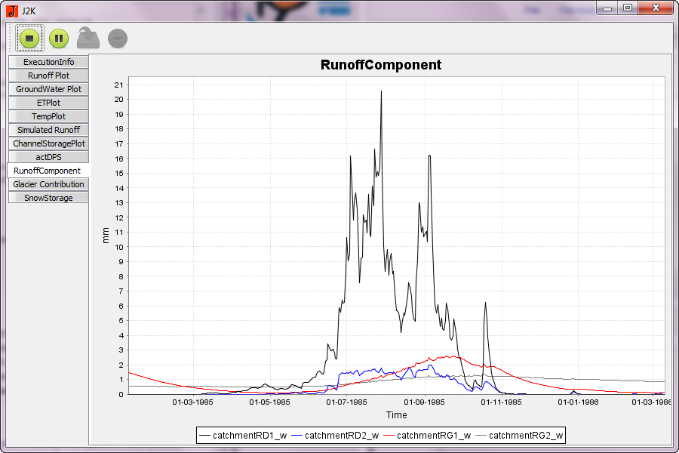
Task: Click the grey minus circle toolbar icon
Action: pyautogui.click(x=118, y=38)
